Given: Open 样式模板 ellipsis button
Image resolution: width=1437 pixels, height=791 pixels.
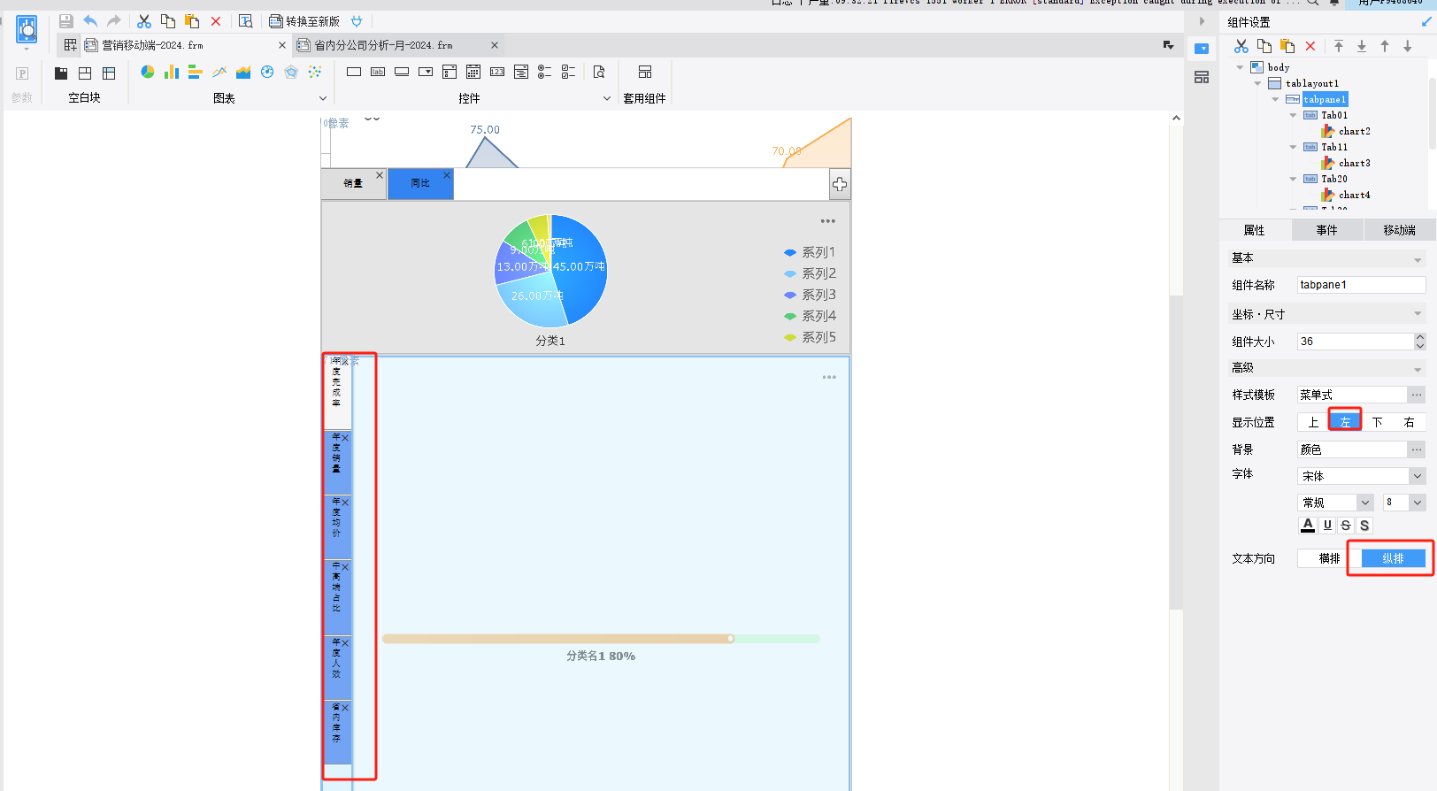Looking at the screenshot, I should click(1417, 395).
